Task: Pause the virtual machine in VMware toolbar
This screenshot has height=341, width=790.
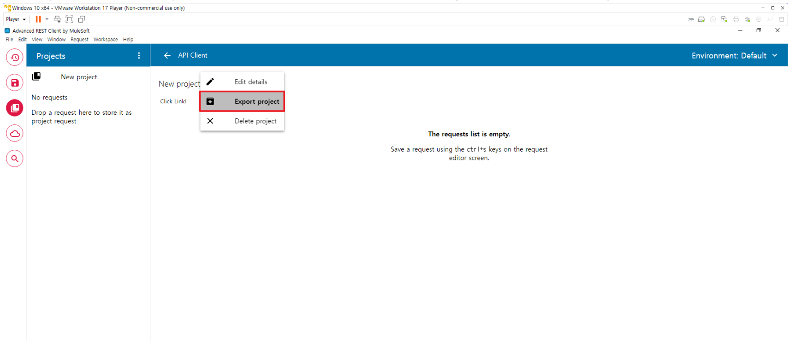Action: [x=38, y=19]
